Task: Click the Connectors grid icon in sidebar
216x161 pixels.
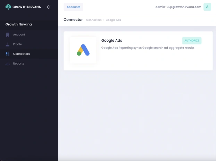Action: point(8,54)
